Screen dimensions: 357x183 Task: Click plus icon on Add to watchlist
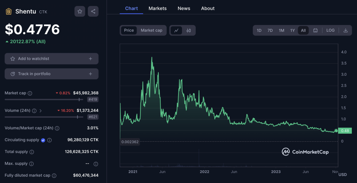pos(90,59)
